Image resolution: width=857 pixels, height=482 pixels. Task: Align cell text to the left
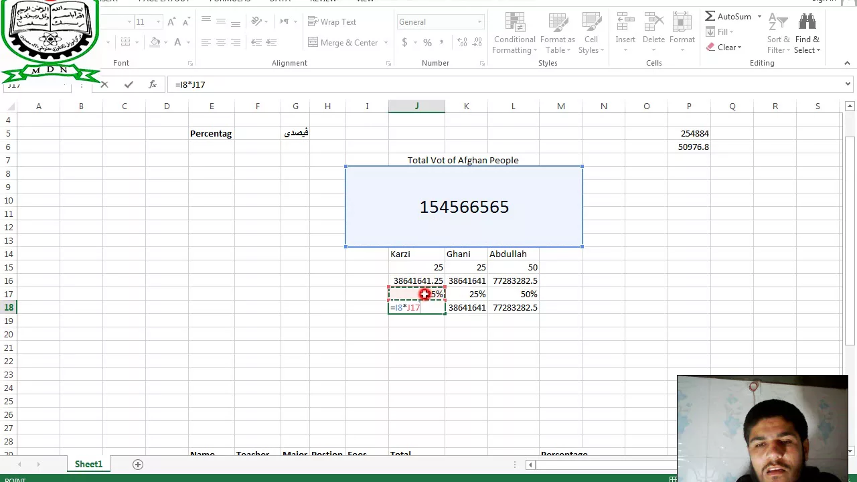pos(206,42)
